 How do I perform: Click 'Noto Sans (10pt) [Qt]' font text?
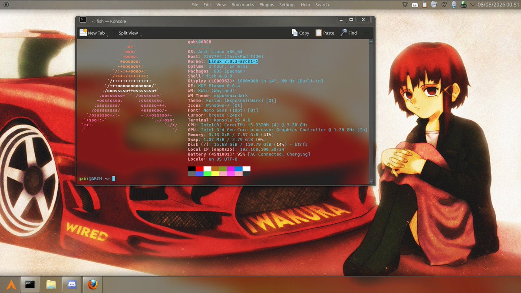(x=231, y=110)
